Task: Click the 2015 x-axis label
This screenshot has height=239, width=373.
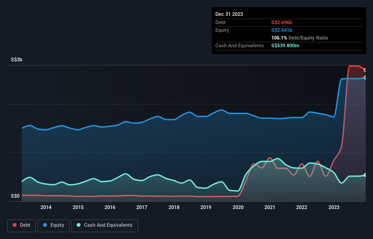Action: tap(78, 207)
